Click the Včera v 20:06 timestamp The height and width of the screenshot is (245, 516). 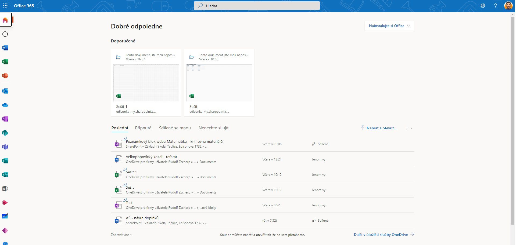pos(272,144)
